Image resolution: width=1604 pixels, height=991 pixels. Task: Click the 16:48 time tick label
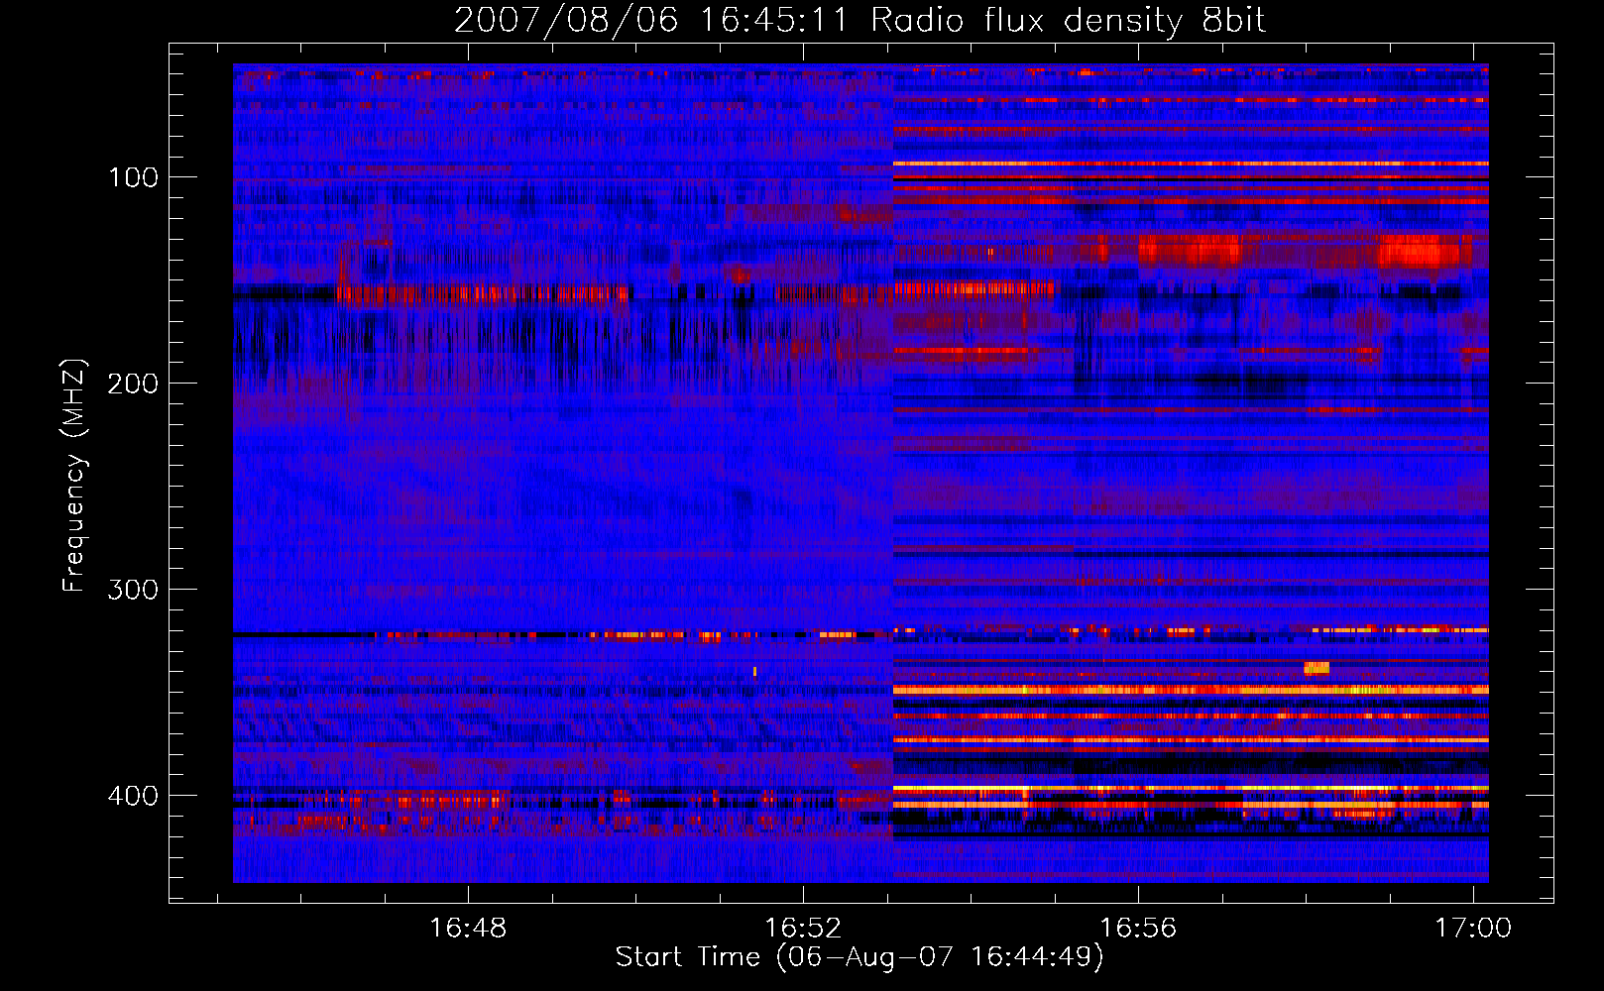pyautogui.click(x=469, y=928)
